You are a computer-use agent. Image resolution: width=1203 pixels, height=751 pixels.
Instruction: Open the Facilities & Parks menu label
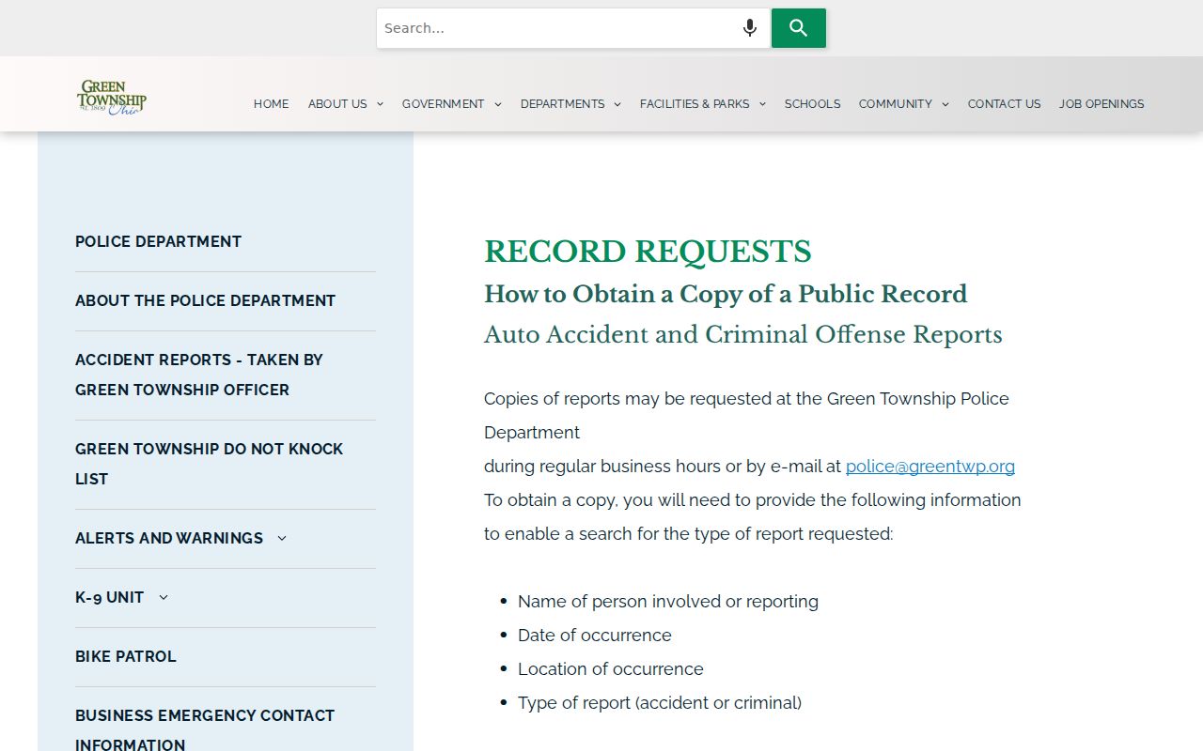695,104
